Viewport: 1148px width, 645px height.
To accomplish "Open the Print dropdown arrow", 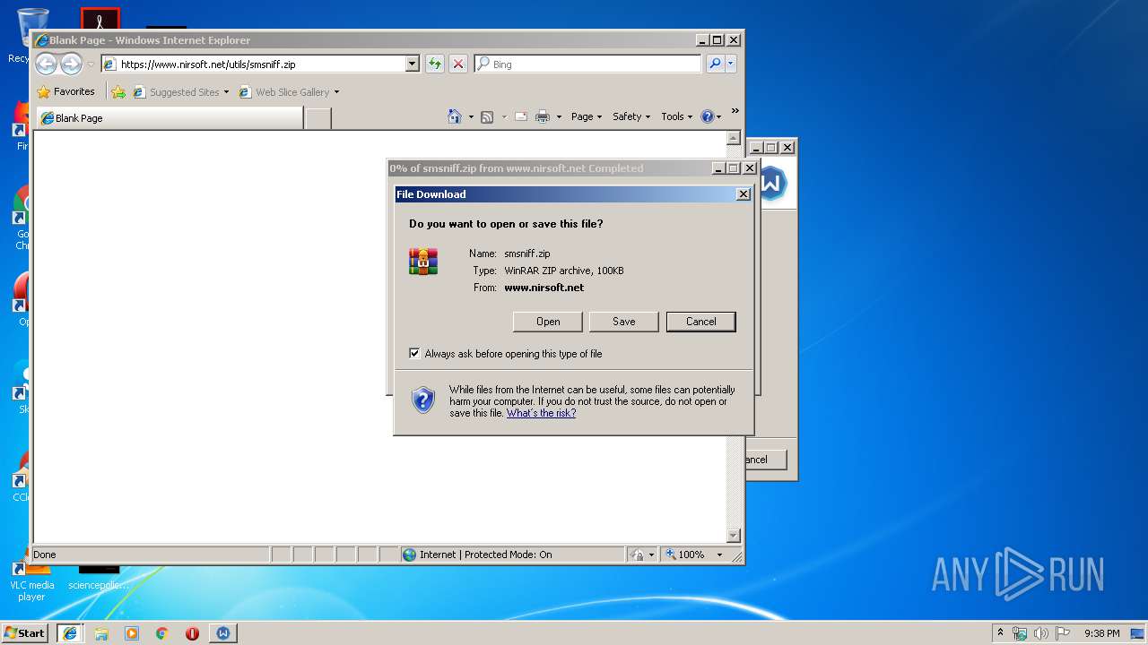I will (x=559, y=116).
